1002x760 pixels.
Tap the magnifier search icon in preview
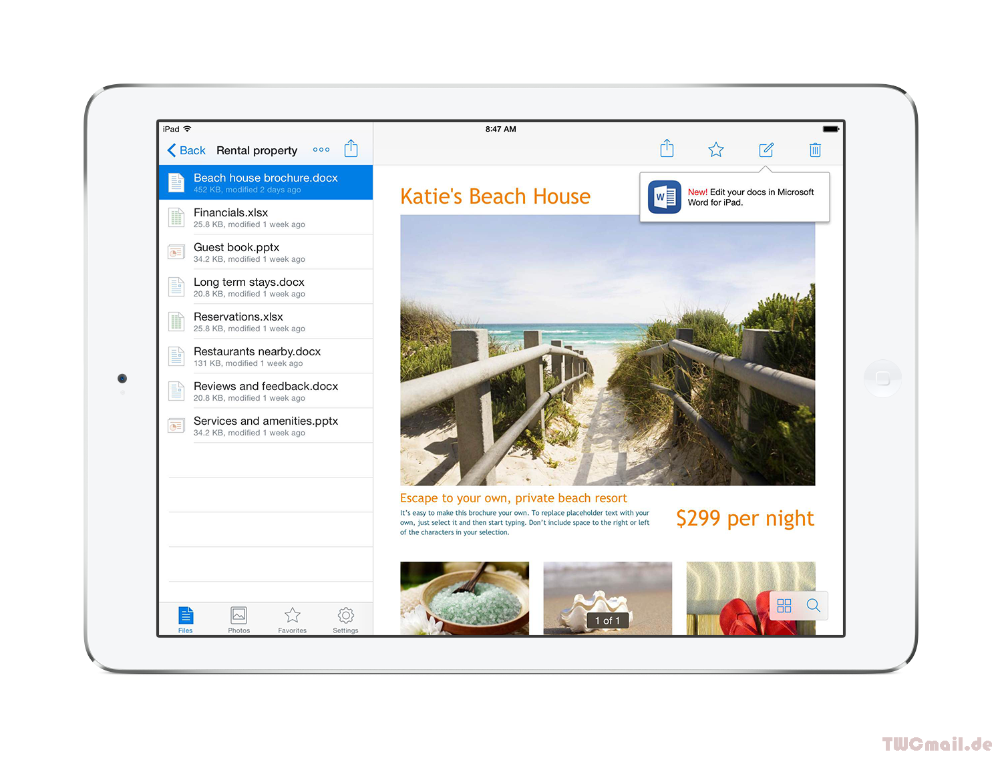click(813, 606)
